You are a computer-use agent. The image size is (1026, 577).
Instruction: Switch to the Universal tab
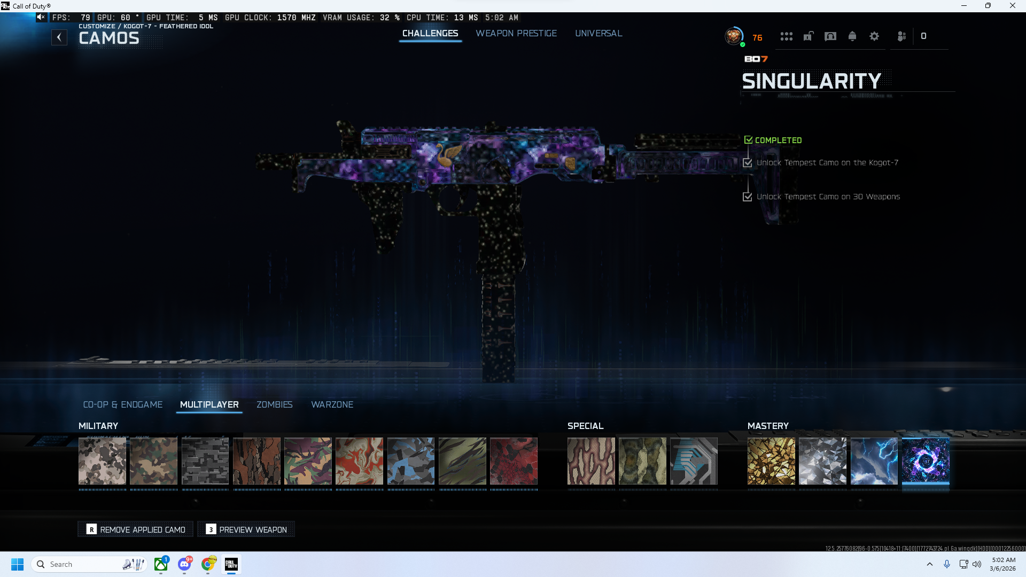(598, 33)
